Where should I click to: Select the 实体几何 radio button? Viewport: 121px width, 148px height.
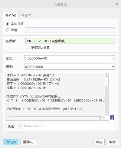(8, 24)
